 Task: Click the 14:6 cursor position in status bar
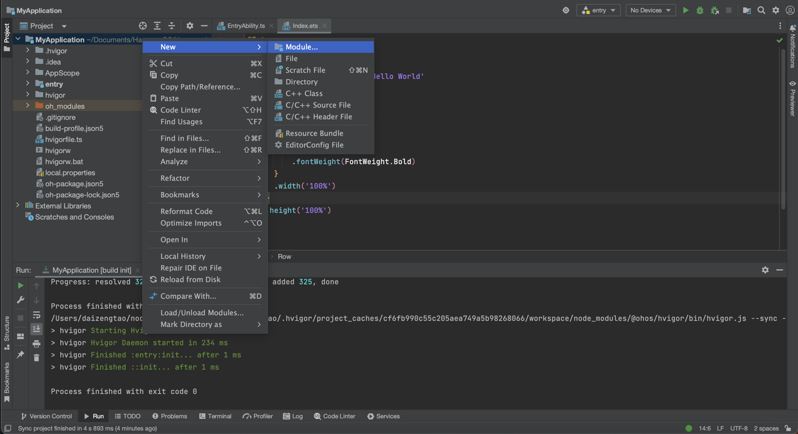tap(705, 428)
